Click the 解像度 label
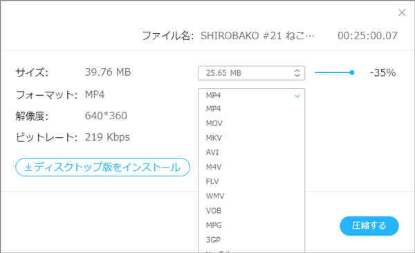 click(x=32, y=116)
